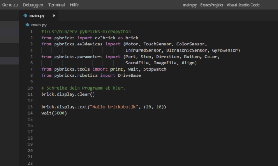Click GyroSensor on line 4
278x166 pixels.
pos(225,50)
